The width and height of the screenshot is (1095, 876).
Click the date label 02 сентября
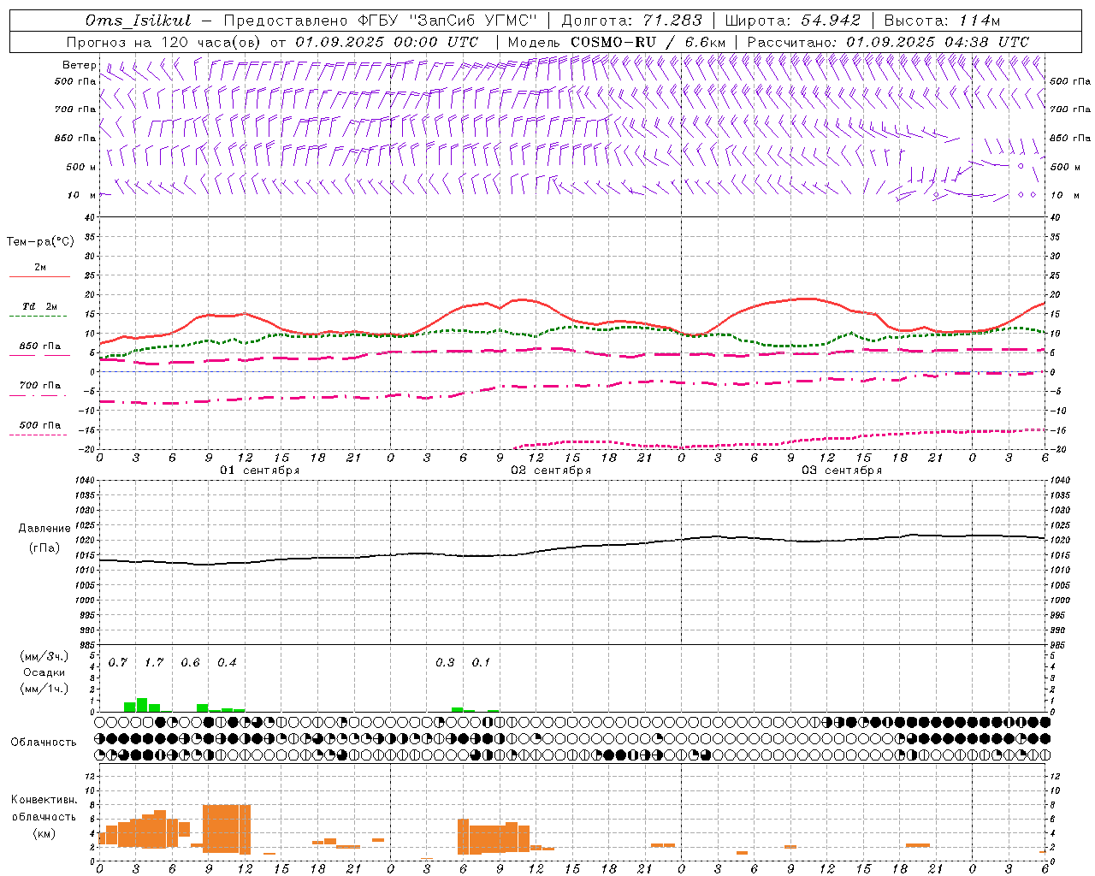pos(551,471)
